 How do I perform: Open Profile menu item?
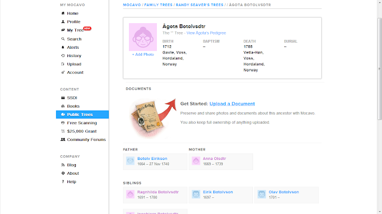click(x=73, y=21)
